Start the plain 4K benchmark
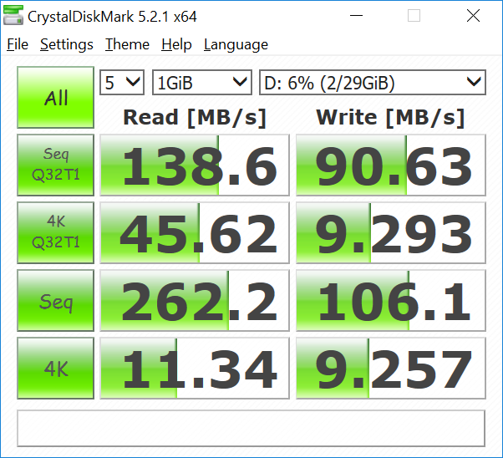Image resolution: width=503 pixels, height=458 pixels. [x=55, y=368]
